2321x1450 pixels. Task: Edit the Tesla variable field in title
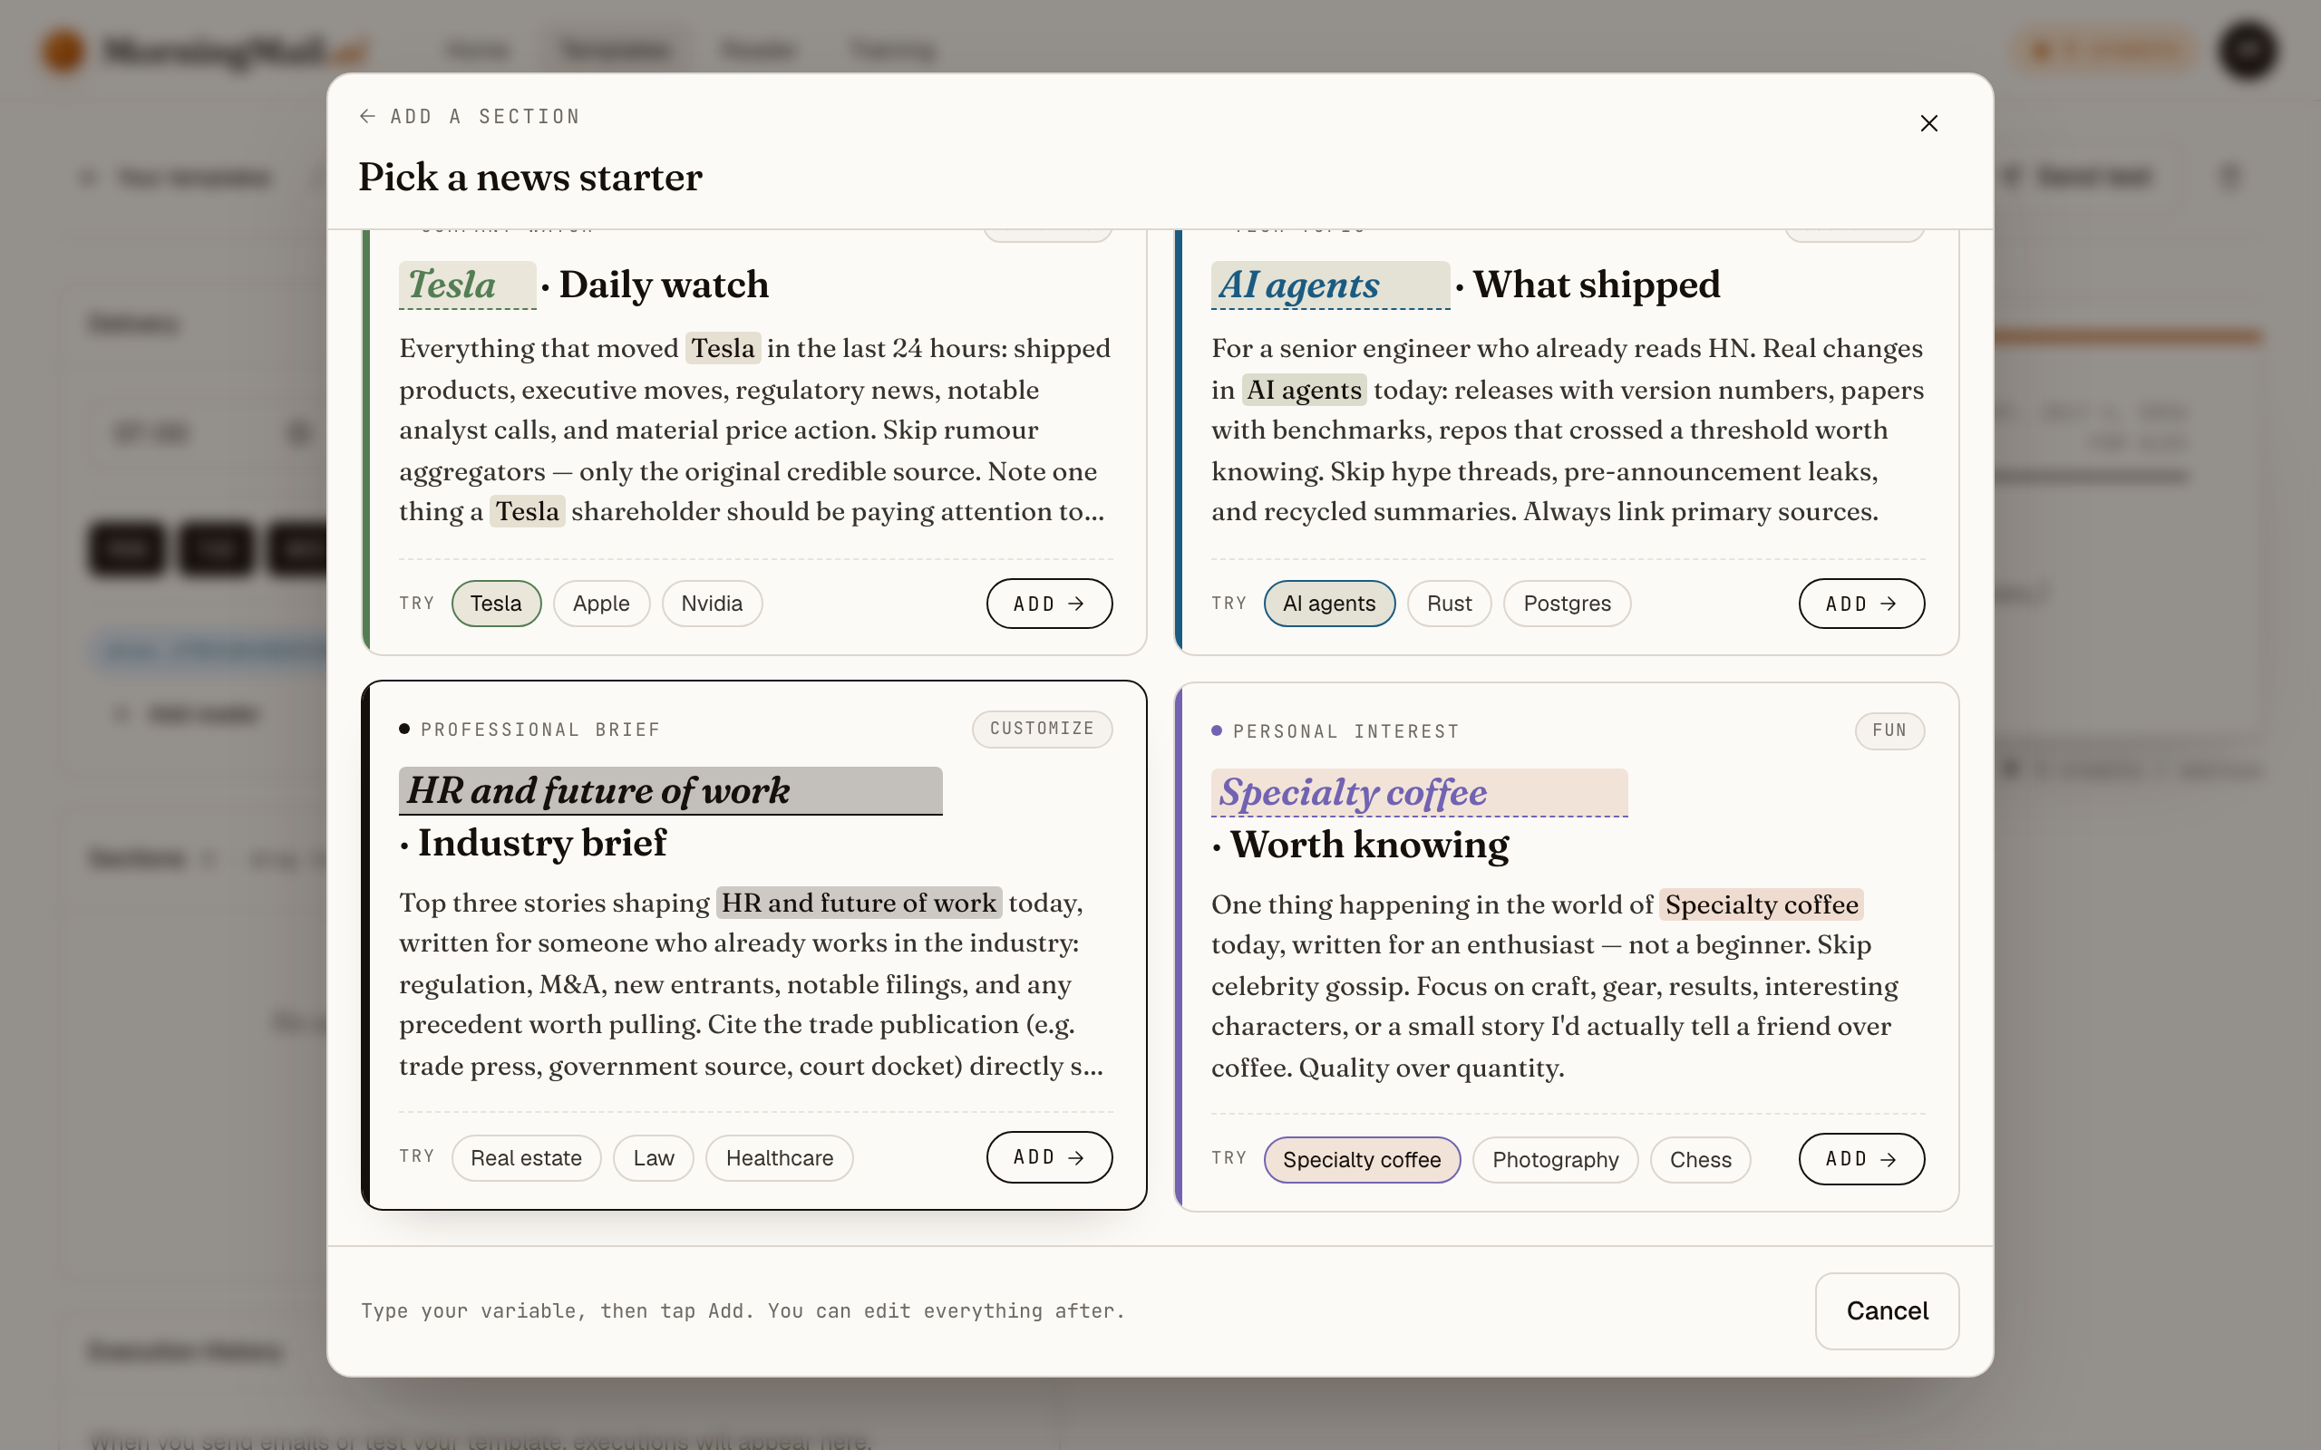[x=467, y=285]
